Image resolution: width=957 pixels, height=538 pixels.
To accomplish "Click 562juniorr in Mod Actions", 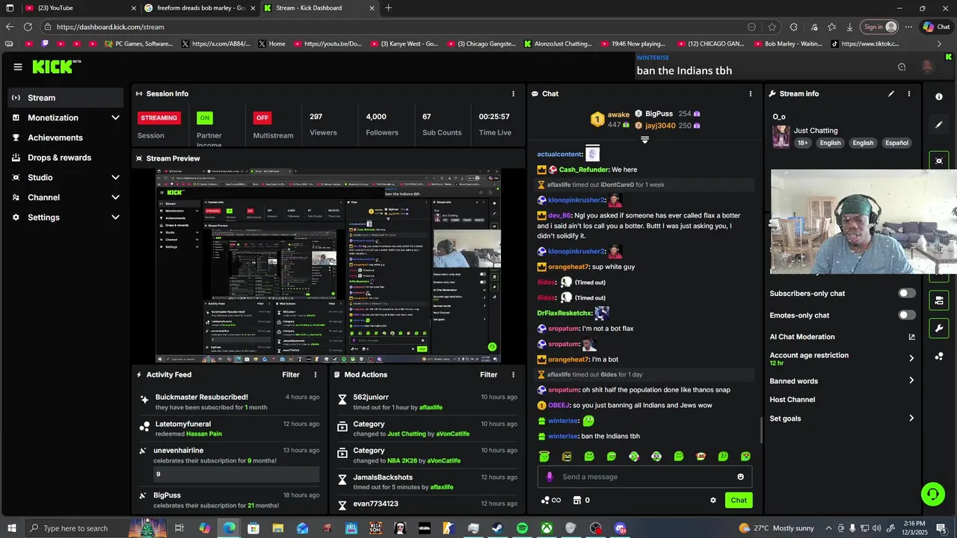I will point(371,398).
